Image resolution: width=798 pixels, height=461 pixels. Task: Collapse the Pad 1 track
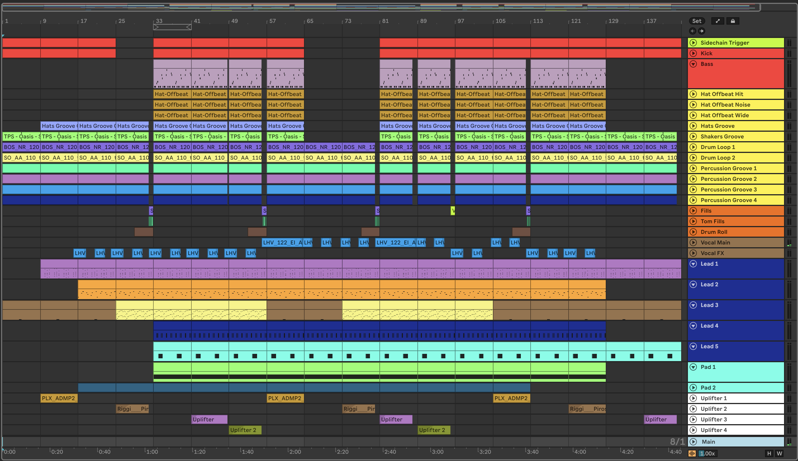[x=693, y=367]
